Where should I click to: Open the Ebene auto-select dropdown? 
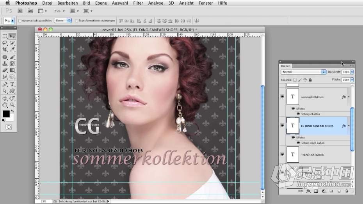pyautogui.click(x=63, y=20)
